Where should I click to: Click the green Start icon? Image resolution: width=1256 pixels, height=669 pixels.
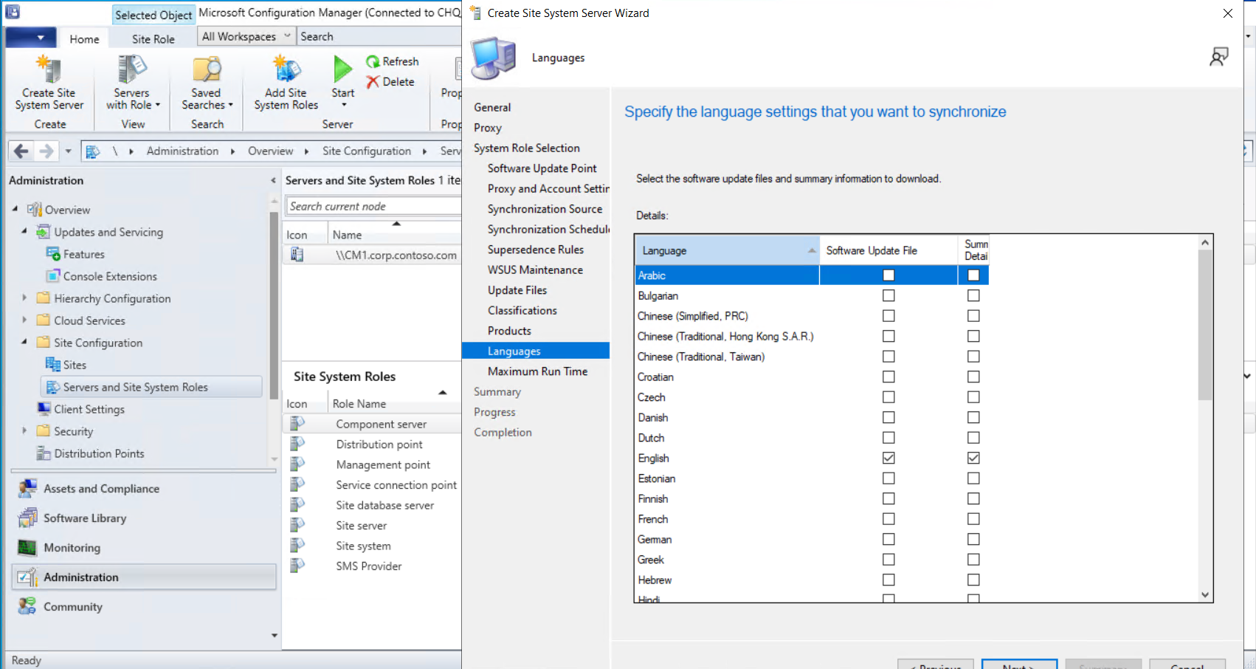tap(342, 69)
